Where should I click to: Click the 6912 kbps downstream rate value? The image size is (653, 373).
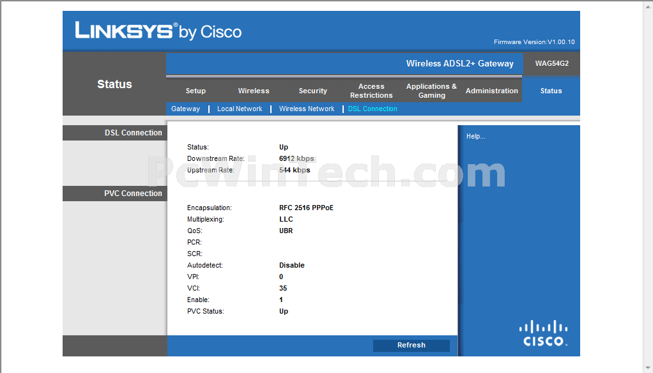coord(296,158)
